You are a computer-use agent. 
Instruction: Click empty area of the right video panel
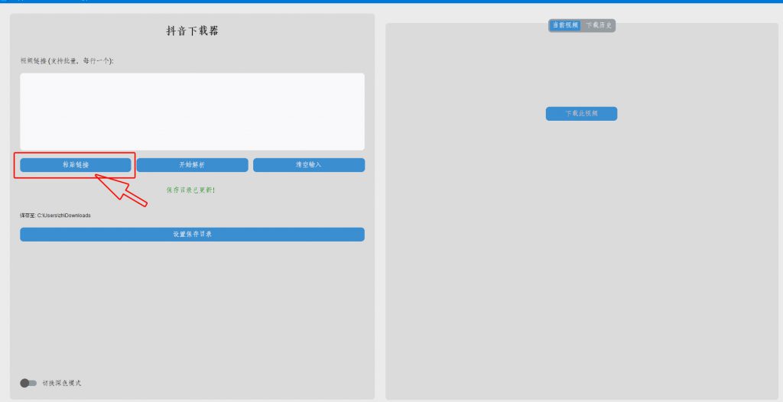click(581, 252)
